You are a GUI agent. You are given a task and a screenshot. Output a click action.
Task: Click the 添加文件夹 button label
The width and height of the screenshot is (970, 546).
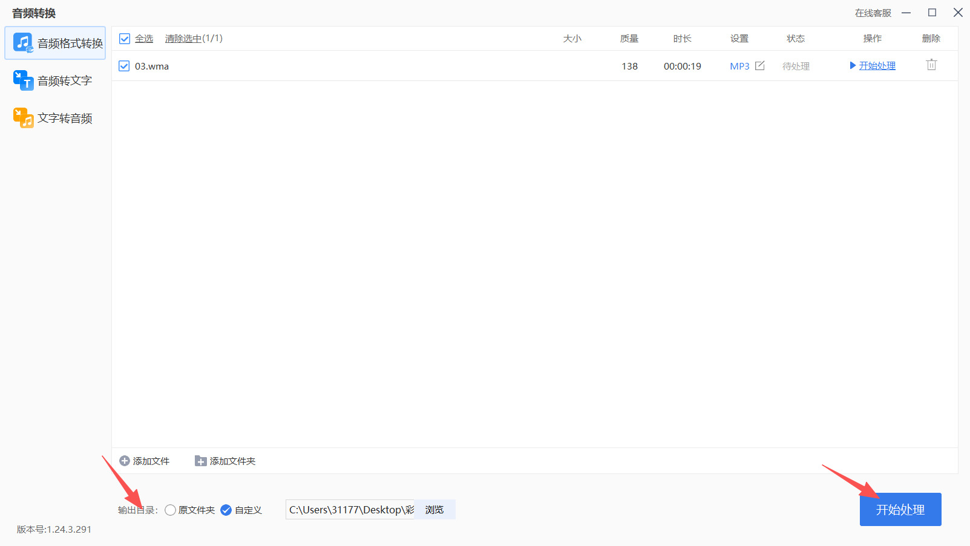(x=233, y=461)
